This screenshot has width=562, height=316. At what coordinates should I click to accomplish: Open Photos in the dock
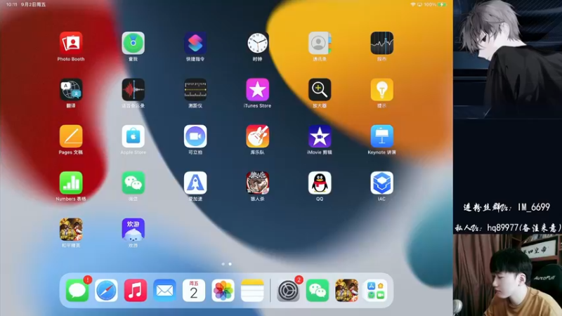click(x=223, y=290)
